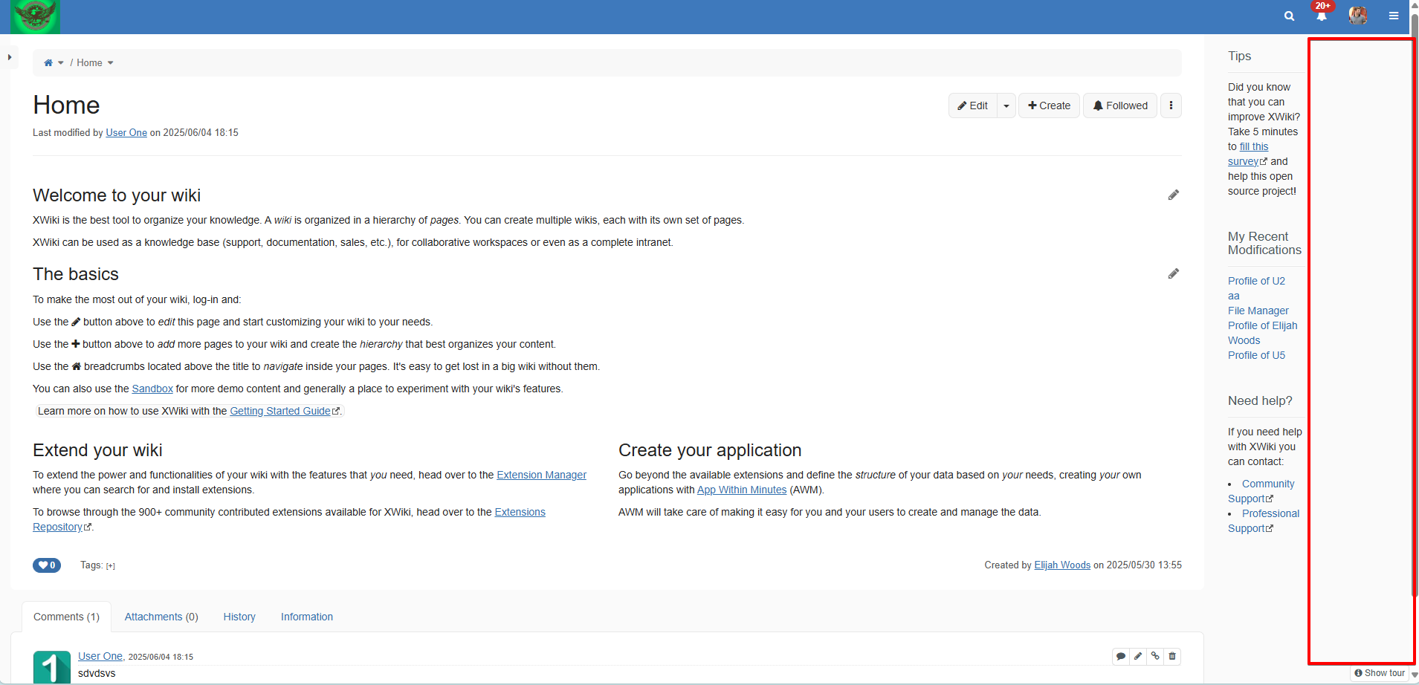Open the App Within Minutes link
1419x685 pixels.
(742, 490)
